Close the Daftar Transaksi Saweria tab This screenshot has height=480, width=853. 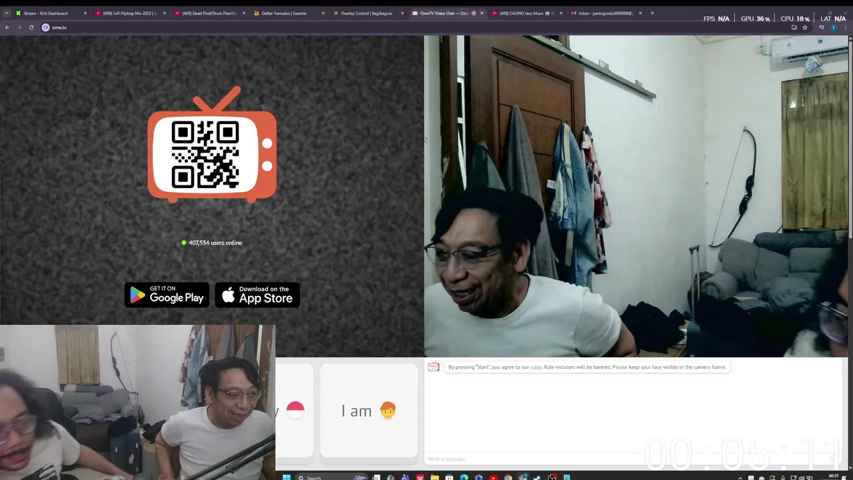point(323,13)
